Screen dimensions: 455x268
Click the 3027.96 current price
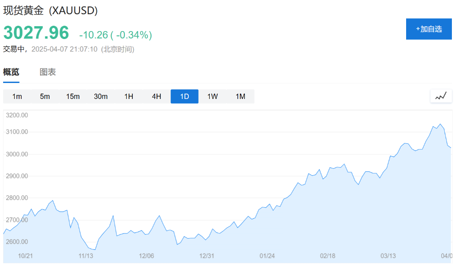coord(36,33)
